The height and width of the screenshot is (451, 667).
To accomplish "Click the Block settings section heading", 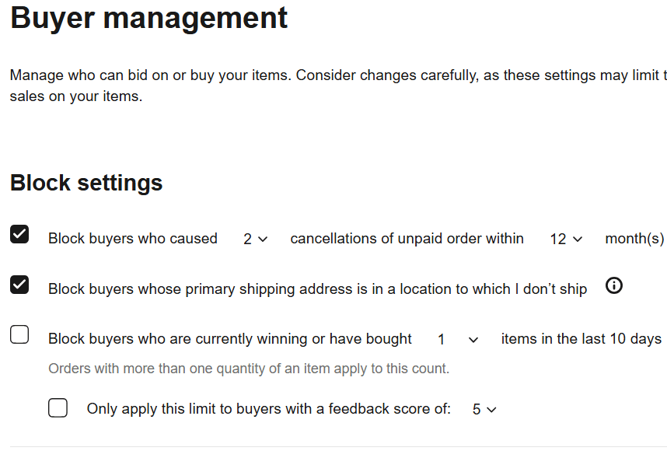I will click(x=86, y=183).
